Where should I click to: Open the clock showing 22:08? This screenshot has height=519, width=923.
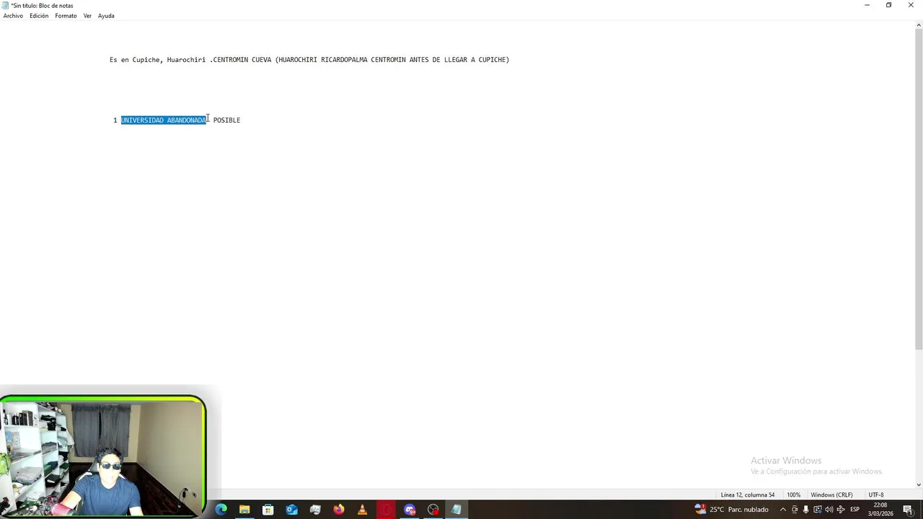[x=880, y=510]
